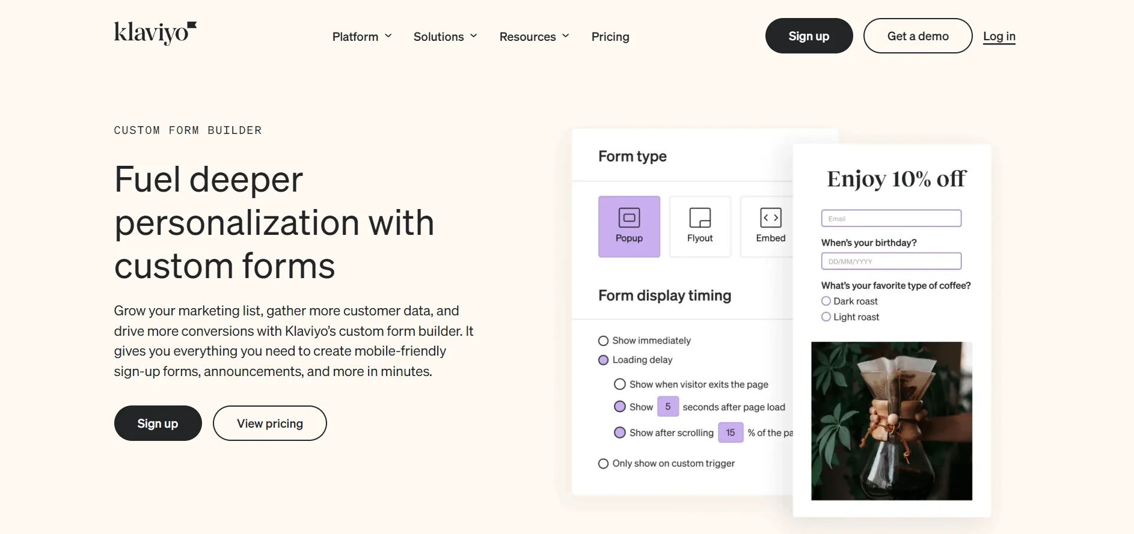Click the View pricing button
The image size is (1134, 534).
[x=269, y=423]
